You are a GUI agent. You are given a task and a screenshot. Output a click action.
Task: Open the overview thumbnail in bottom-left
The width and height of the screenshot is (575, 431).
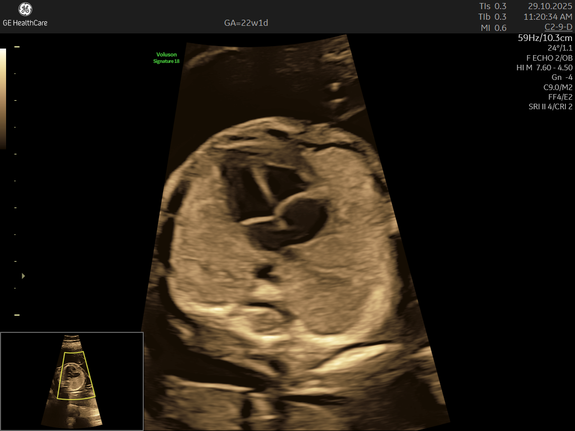click(x=72, y=380)
